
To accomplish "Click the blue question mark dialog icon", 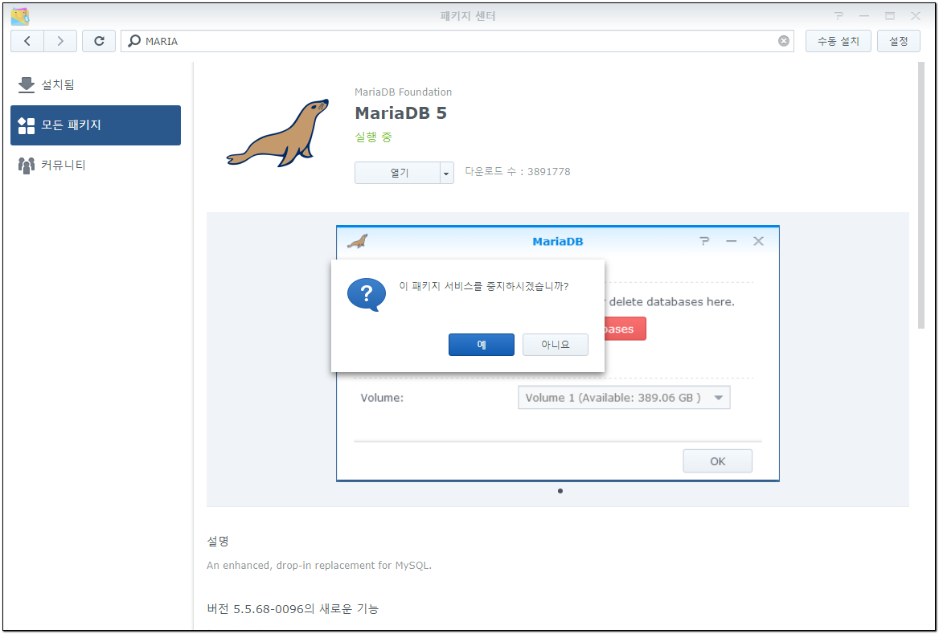I will coord(367,294).
